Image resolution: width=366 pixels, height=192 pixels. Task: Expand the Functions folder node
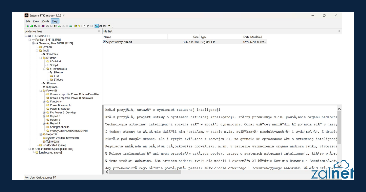44,102
